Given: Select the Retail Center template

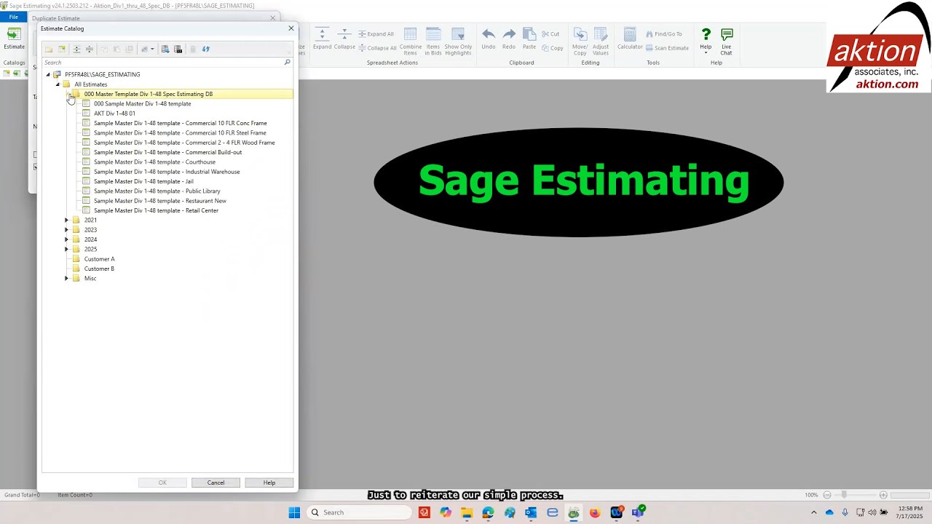Looking at the screenshot, I should click(156, 210).
